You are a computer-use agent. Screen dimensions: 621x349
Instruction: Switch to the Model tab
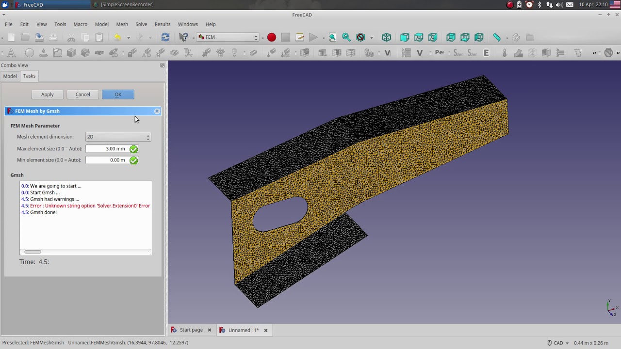(x=10, y=76)
